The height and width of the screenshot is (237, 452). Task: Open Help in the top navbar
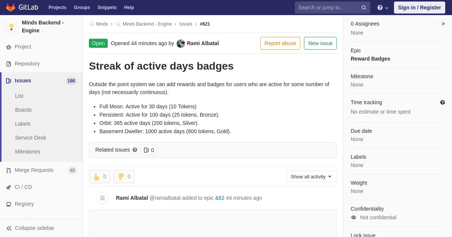129,8
